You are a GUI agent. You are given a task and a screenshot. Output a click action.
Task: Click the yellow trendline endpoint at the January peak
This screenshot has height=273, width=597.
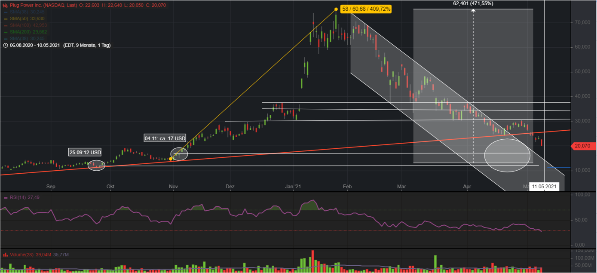pyautogui.click(x=336, y=8)
